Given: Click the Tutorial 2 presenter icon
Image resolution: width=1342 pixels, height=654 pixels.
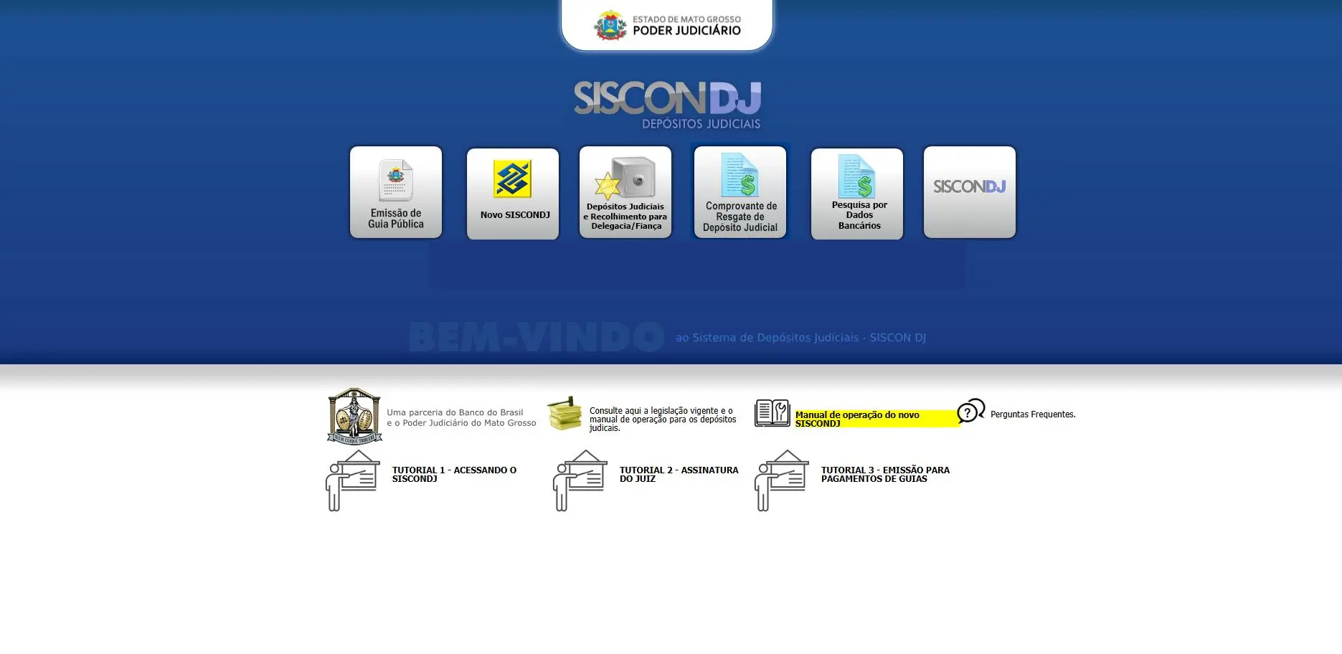Looking at the screenshot, I should coord(580,480).
